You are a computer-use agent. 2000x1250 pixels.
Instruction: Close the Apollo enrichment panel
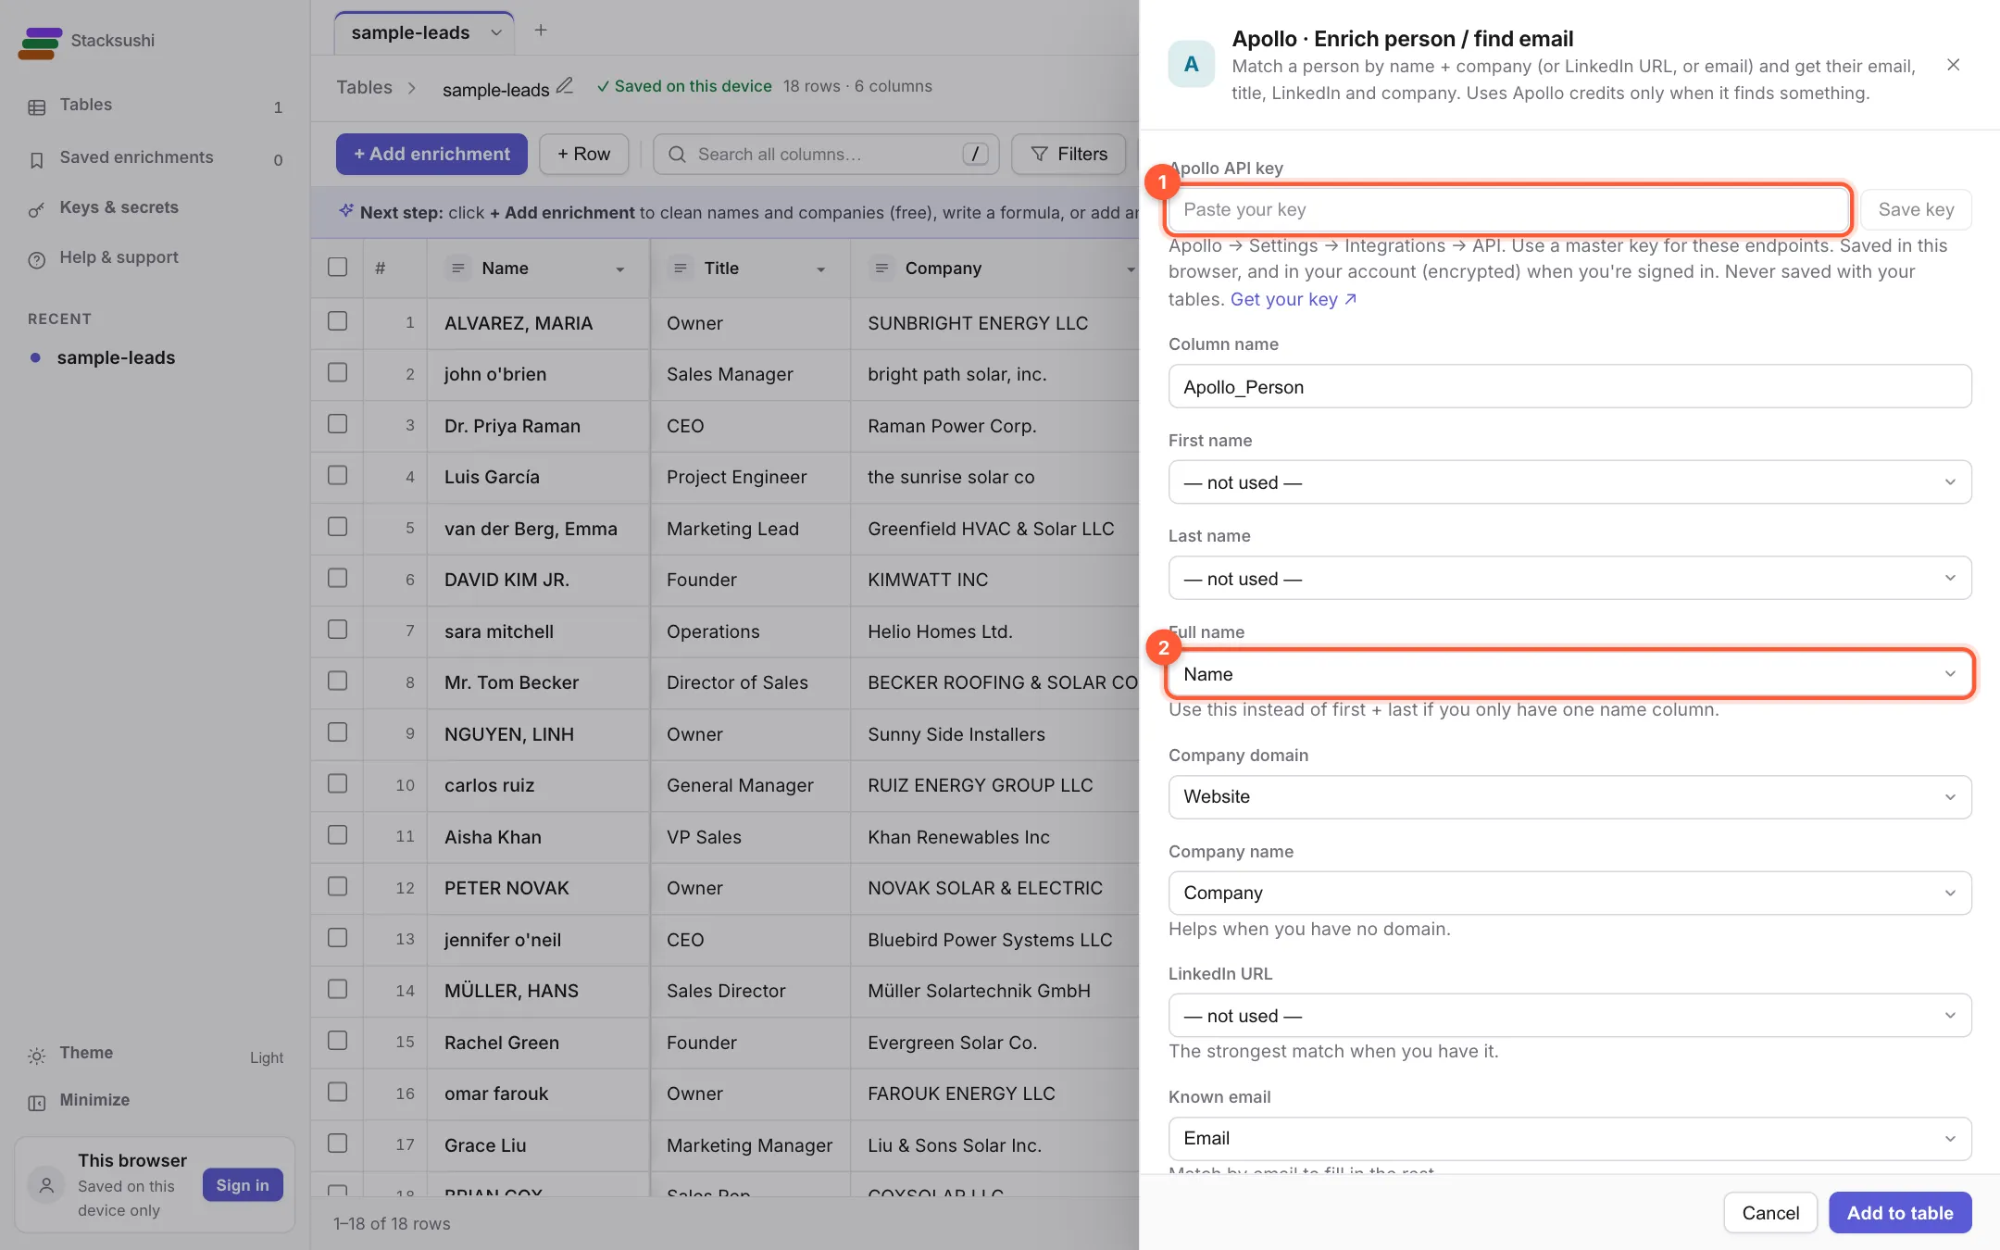pos(1953,65)
